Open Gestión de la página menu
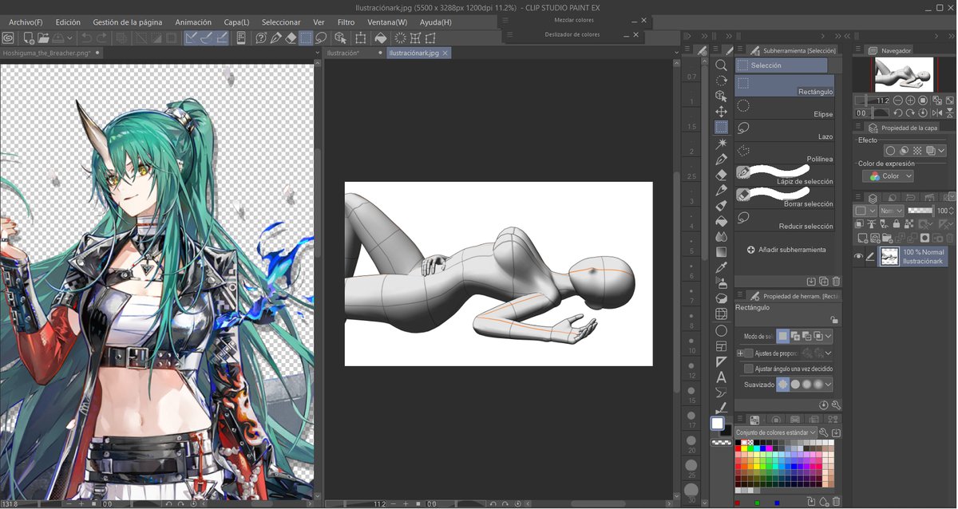958x509 pixels. click(128, 22)
